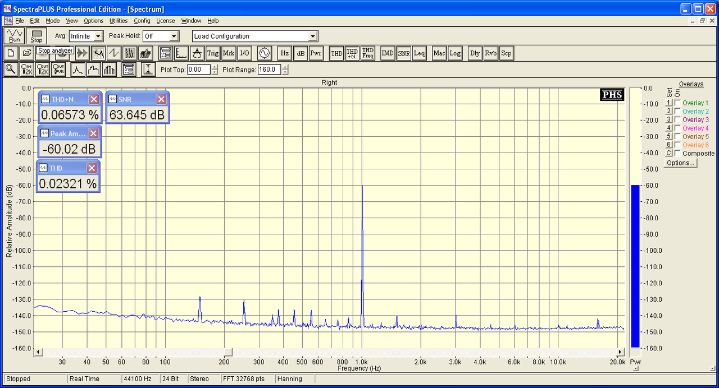Open the Rvb reverberation utility
Screen dimensions: 719x388
[491, 53]
